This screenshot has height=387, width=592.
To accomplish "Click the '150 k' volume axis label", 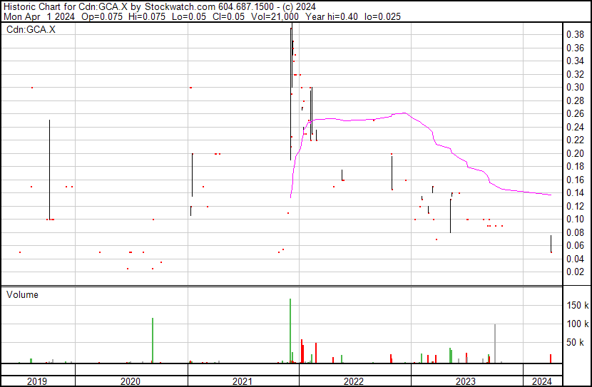I will click(x=578, y=305).
